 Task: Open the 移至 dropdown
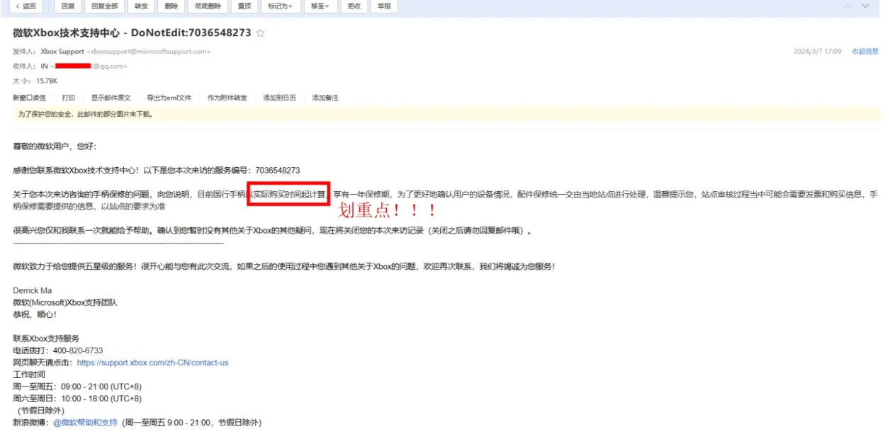click(321, 6)
